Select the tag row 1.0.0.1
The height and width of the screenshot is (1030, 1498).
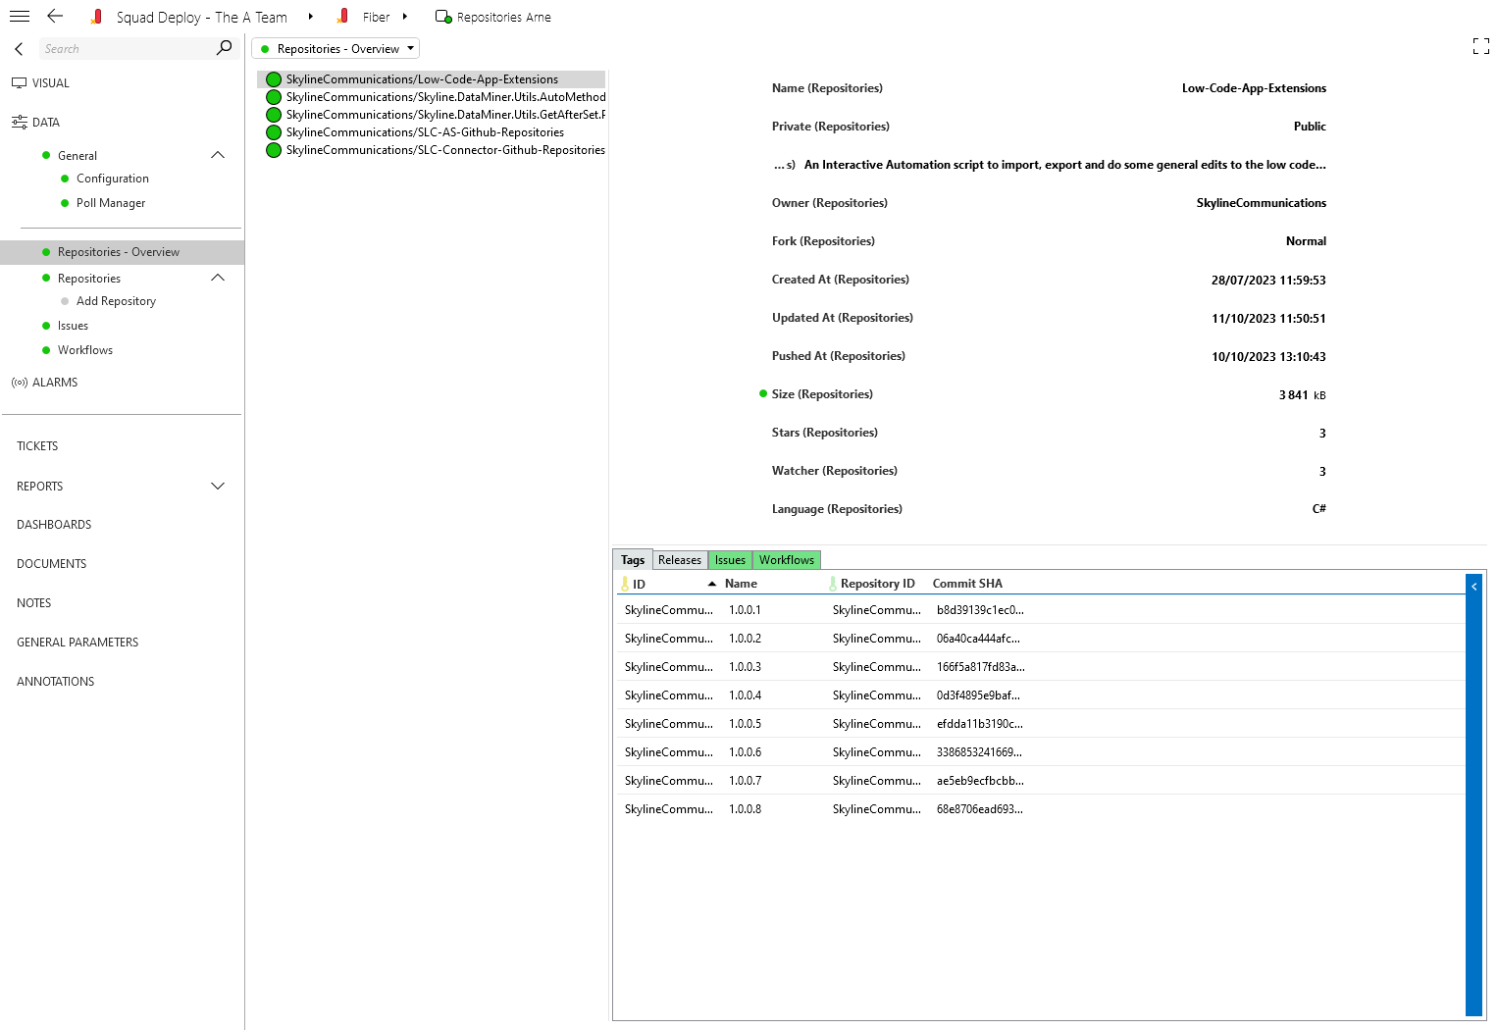click(x=1040, y=610)
